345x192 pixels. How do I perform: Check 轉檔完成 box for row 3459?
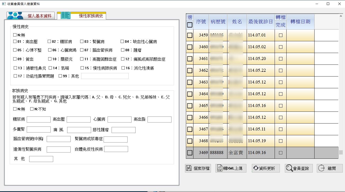(281, 35)
